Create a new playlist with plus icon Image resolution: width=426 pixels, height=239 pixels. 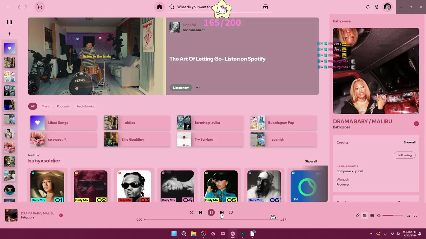click(9, 34)
